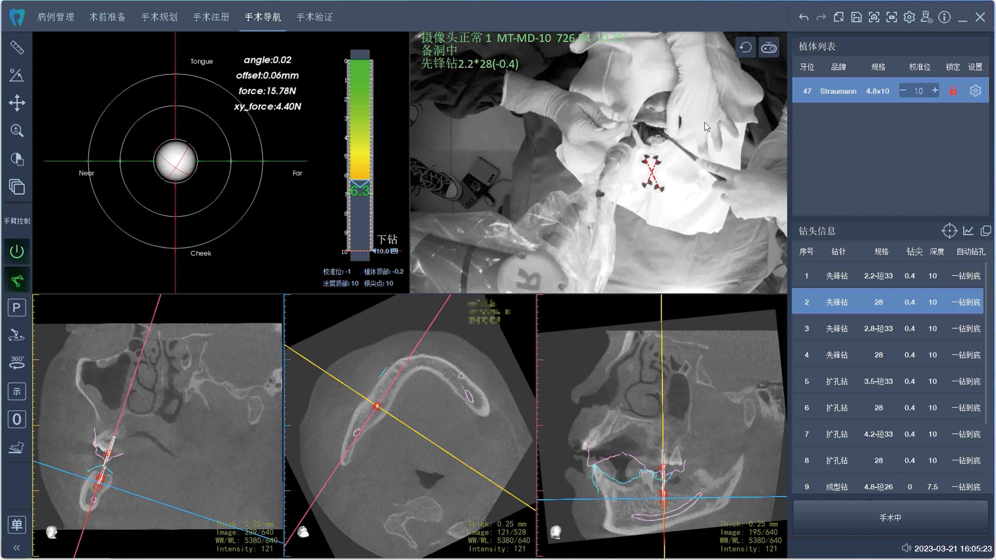996x560 pixels.
Task: Activate the zoom magnifier tool
Action: coord(17,131)
